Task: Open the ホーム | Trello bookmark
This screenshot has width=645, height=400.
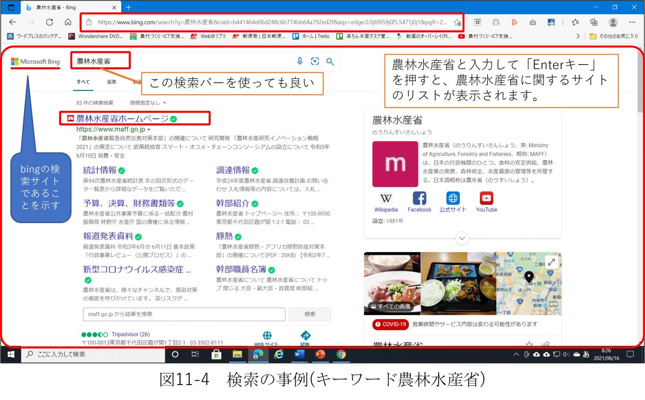Action: point(311,37)
